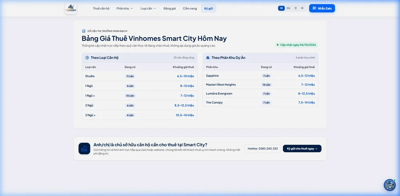Image resolution: width=400 pixels, height=196 pixels.
Task: Click the '8,5–12,5 triệu' price range
Action: coord(184,105)
